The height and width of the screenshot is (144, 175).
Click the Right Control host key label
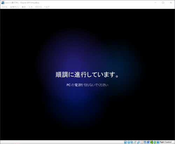coord(166,142)
